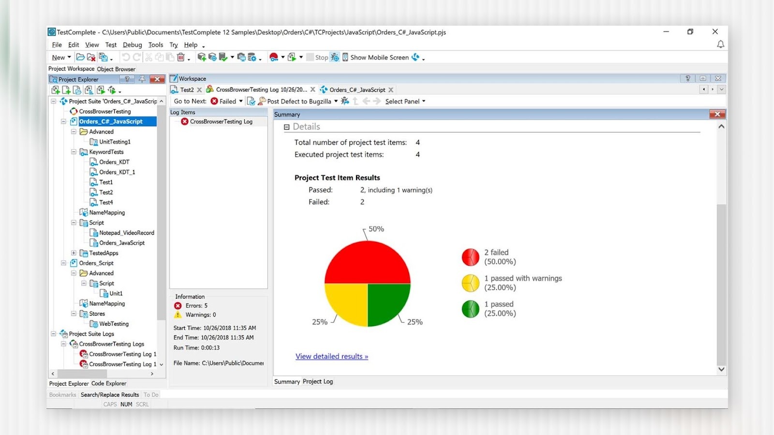Click the Post Defect to Bugzilla icon

[x=262, y=101]
